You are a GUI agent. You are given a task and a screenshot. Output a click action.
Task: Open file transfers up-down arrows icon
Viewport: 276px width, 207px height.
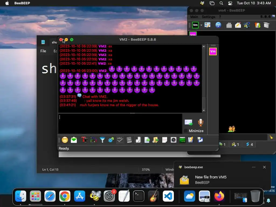click(257, 25)
